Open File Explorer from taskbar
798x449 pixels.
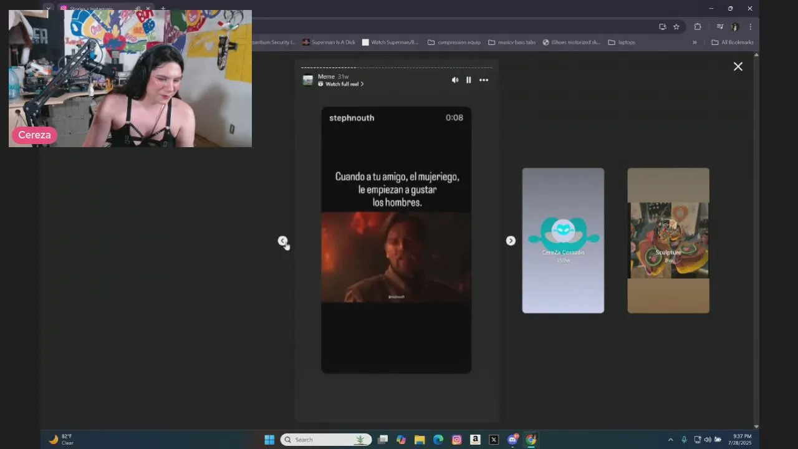click(420, 440)
